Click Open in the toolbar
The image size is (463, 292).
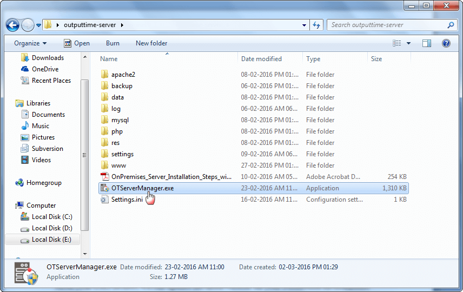click(77, 43)
